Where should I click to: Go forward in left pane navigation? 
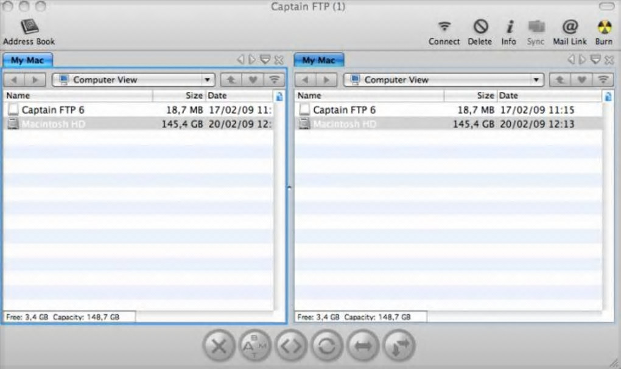click(35, 80)
